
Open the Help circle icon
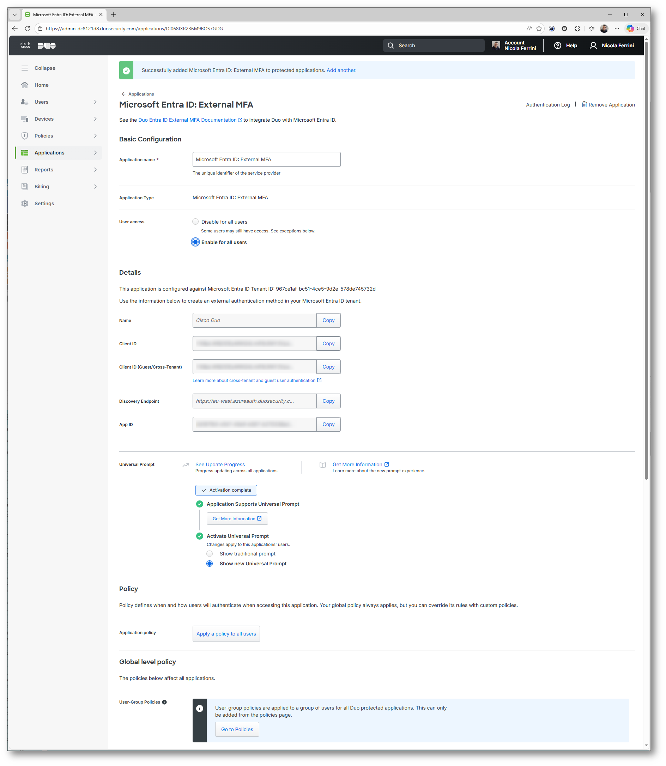click(x=557, y=45)
